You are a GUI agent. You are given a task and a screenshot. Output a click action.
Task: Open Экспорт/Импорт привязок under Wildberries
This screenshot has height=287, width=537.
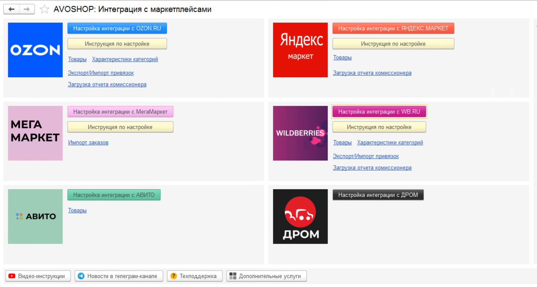(x=366, y=156)
